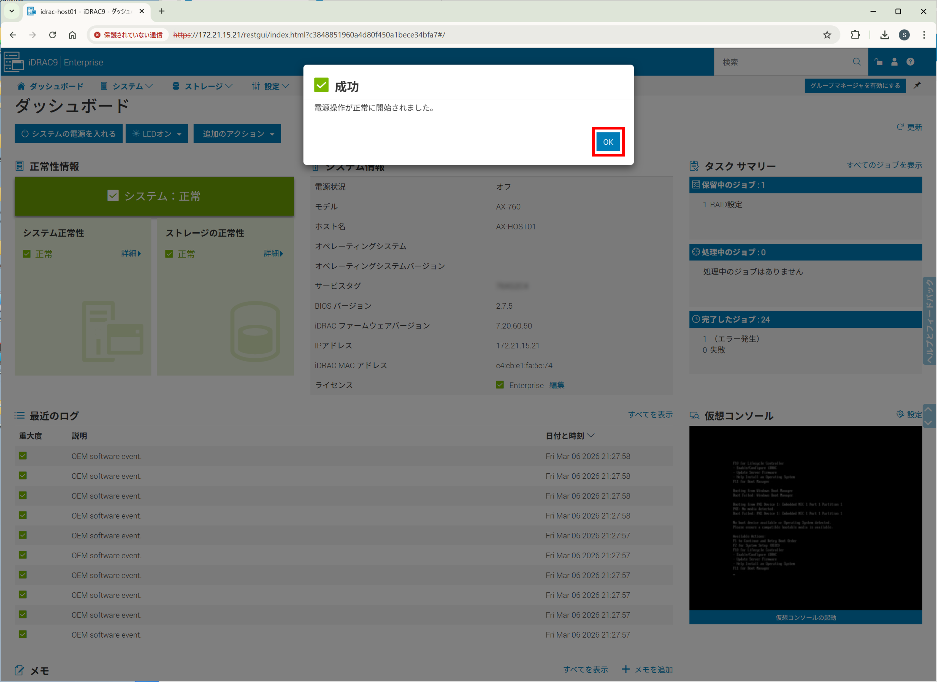The image size is (937, 682).
Task: Bookmark this page with star icon
Action: pos(827,35)
